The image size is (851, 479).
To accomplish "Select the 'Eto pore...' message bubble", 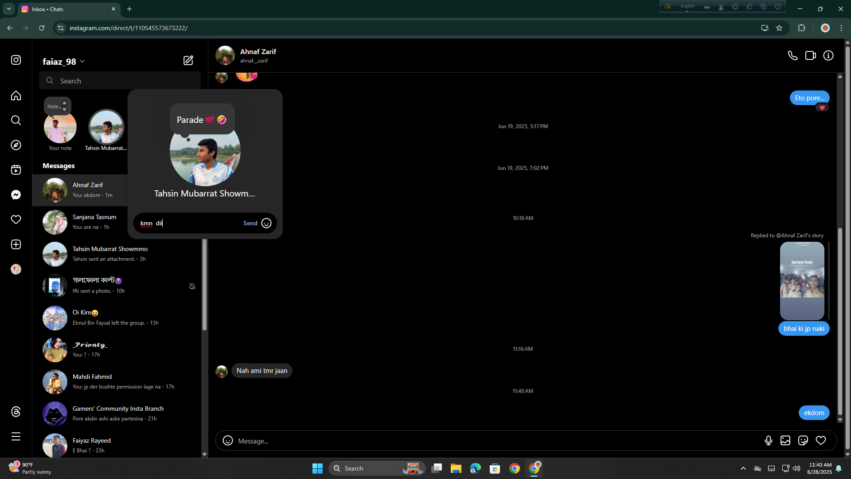I will (x=809, y=98).
